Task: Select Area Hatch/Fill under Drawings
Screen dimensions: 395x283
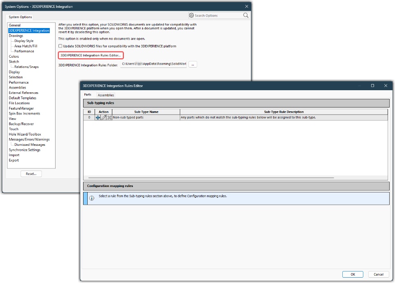Action: [26, 46]
